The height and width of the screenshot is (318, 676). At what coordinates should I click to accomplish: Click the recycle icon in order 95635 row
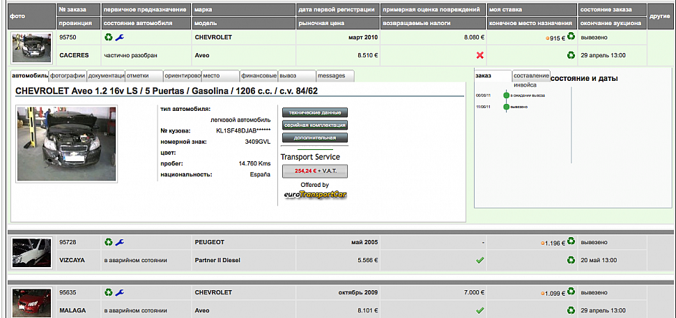click(x=108, y=292)
